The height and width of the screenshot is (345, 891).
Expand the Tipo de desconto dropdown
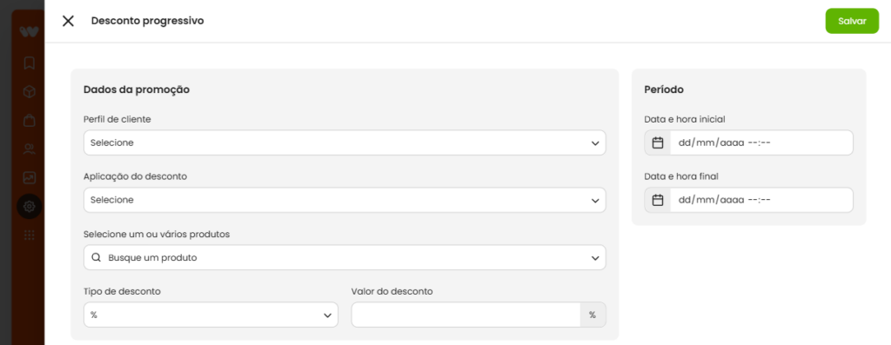pyautogui.click(x=211, y=315)
